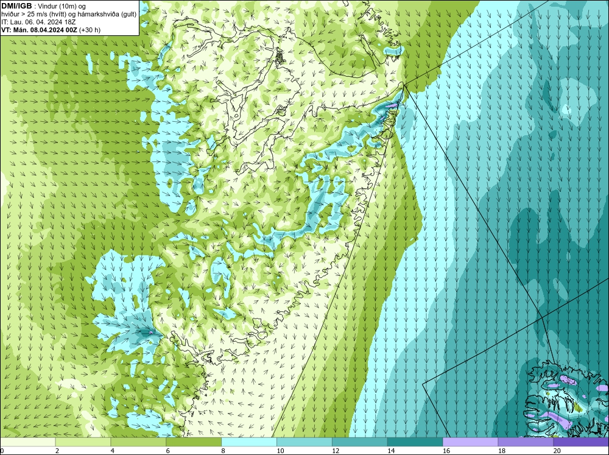This screenshot has width=609, height=455.
Task: Click the legend scale label '20'
Action: coord(557,451)
